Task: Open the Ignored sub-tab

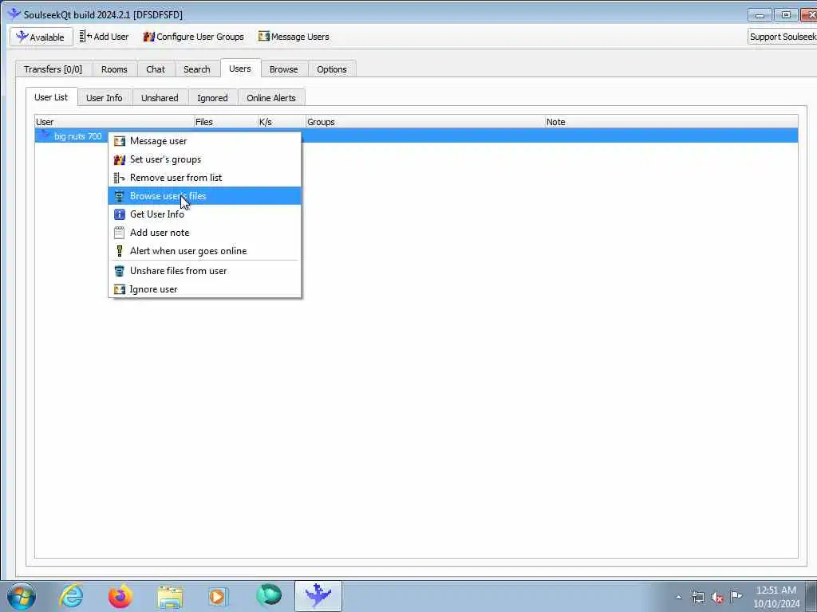Action: (x=212, y=98)
